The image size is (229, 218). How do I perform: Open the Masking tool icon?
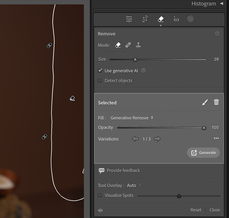(190, 19)
